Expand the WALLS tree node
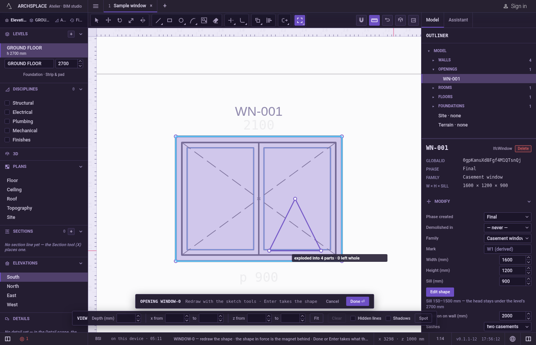Image resolution: width=536 pixels, height=345 pixels. [433, 60]
